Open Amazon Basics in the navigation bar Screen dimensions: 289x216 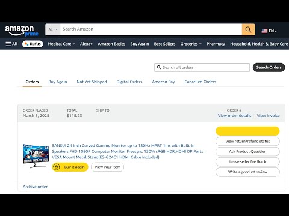pyautogui.click(x=111, y=44)
